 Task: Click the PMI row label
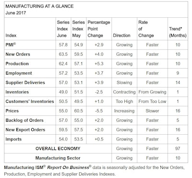(11, 45)
